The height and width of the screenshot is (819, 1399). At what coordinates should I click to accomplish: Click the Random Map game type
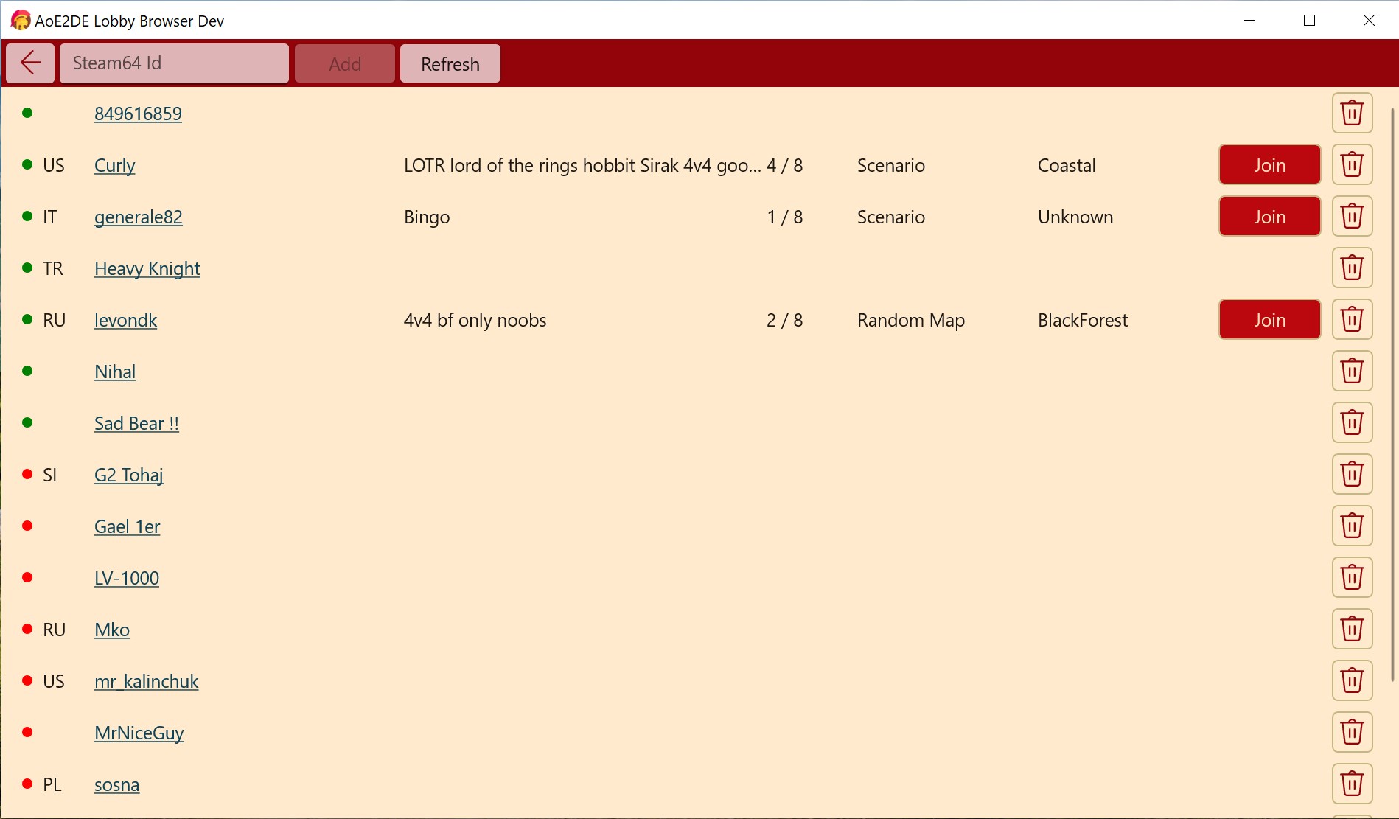click(911, 320)
